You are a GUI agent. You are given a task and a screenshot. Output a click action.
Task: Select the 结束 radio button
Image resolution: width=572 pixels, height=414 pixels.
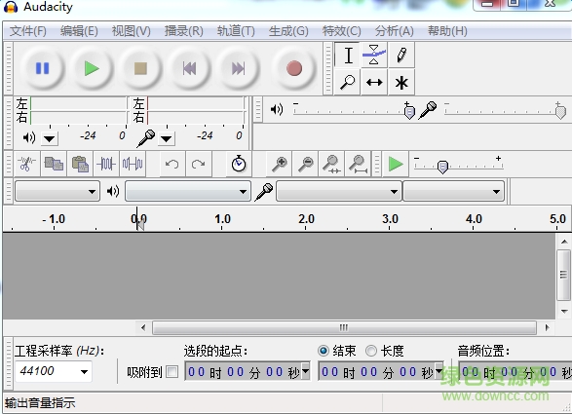pos(324,351)
